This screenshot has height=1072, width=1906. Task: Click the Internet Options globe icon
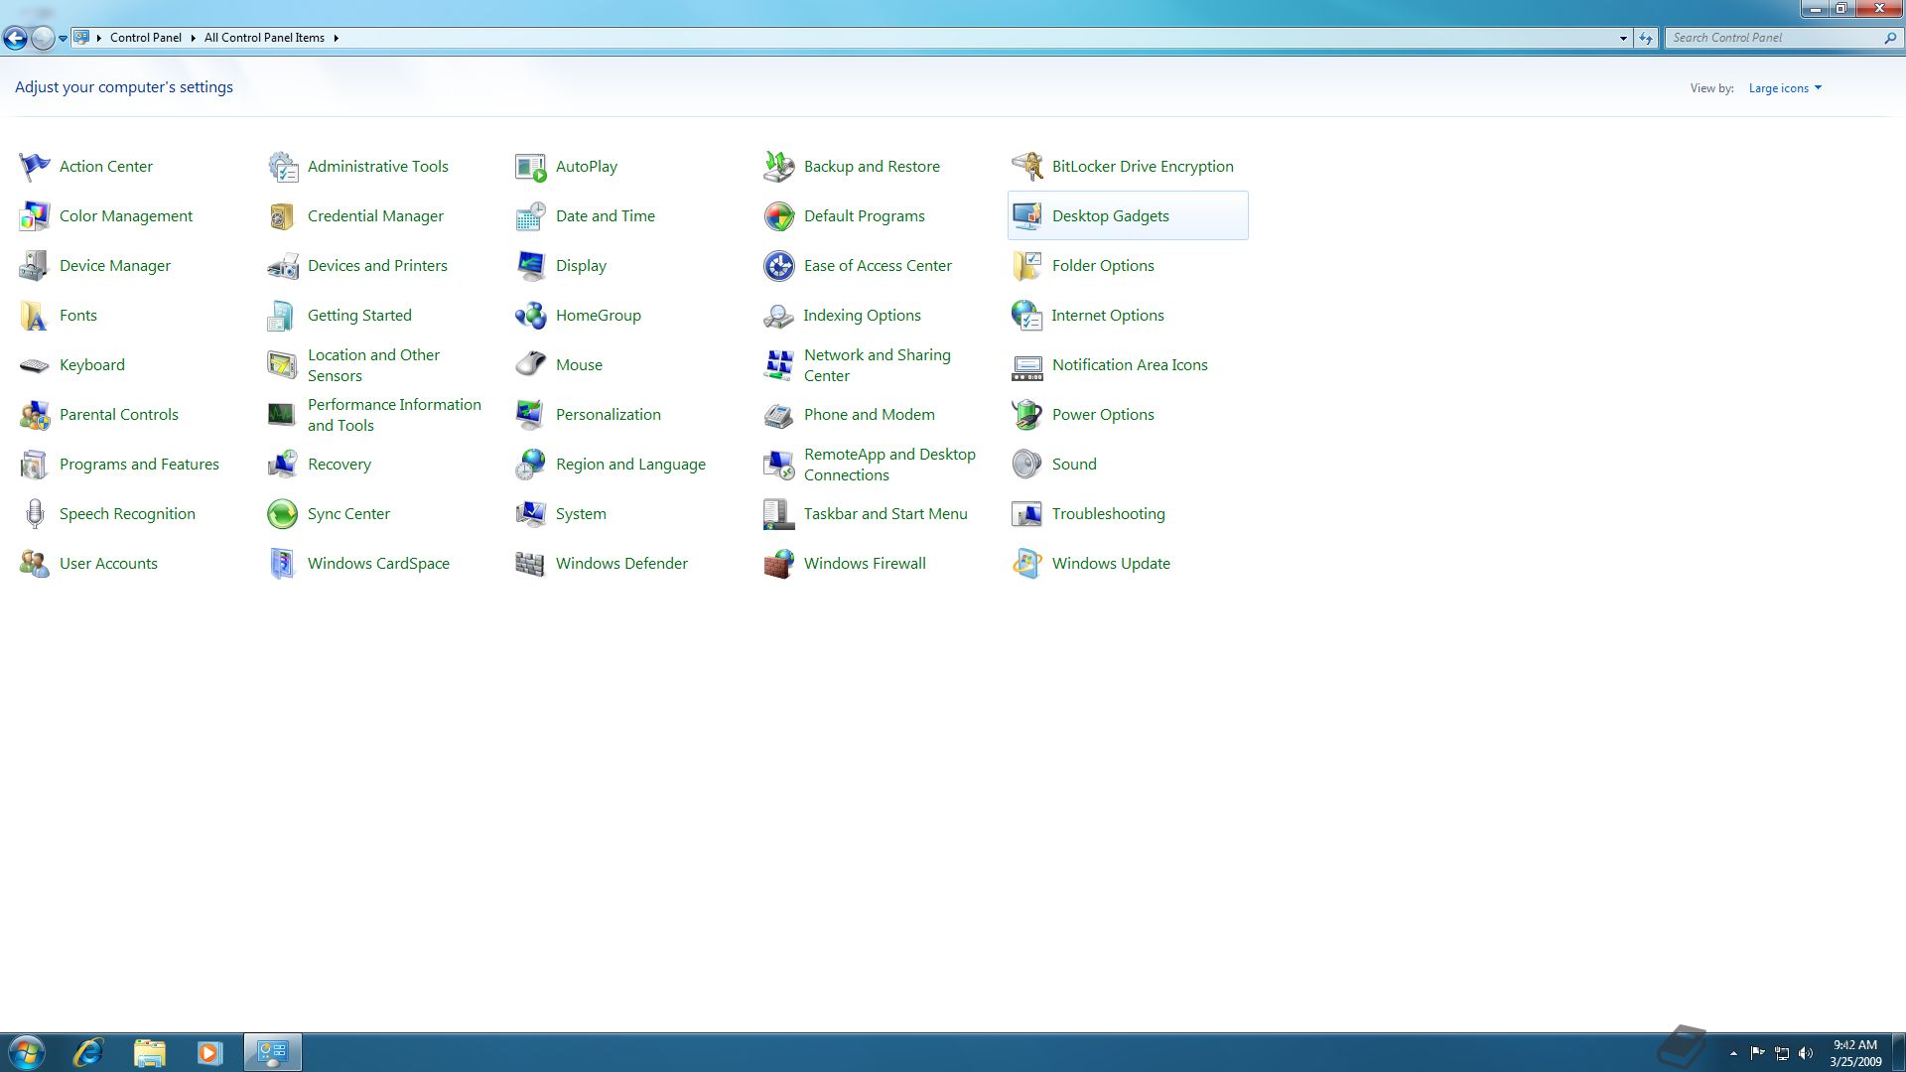(x=1027, y=316)
